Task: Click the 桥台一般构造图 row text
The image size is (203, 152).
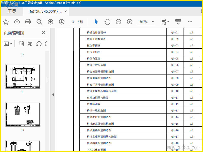Action: (96, 65)
